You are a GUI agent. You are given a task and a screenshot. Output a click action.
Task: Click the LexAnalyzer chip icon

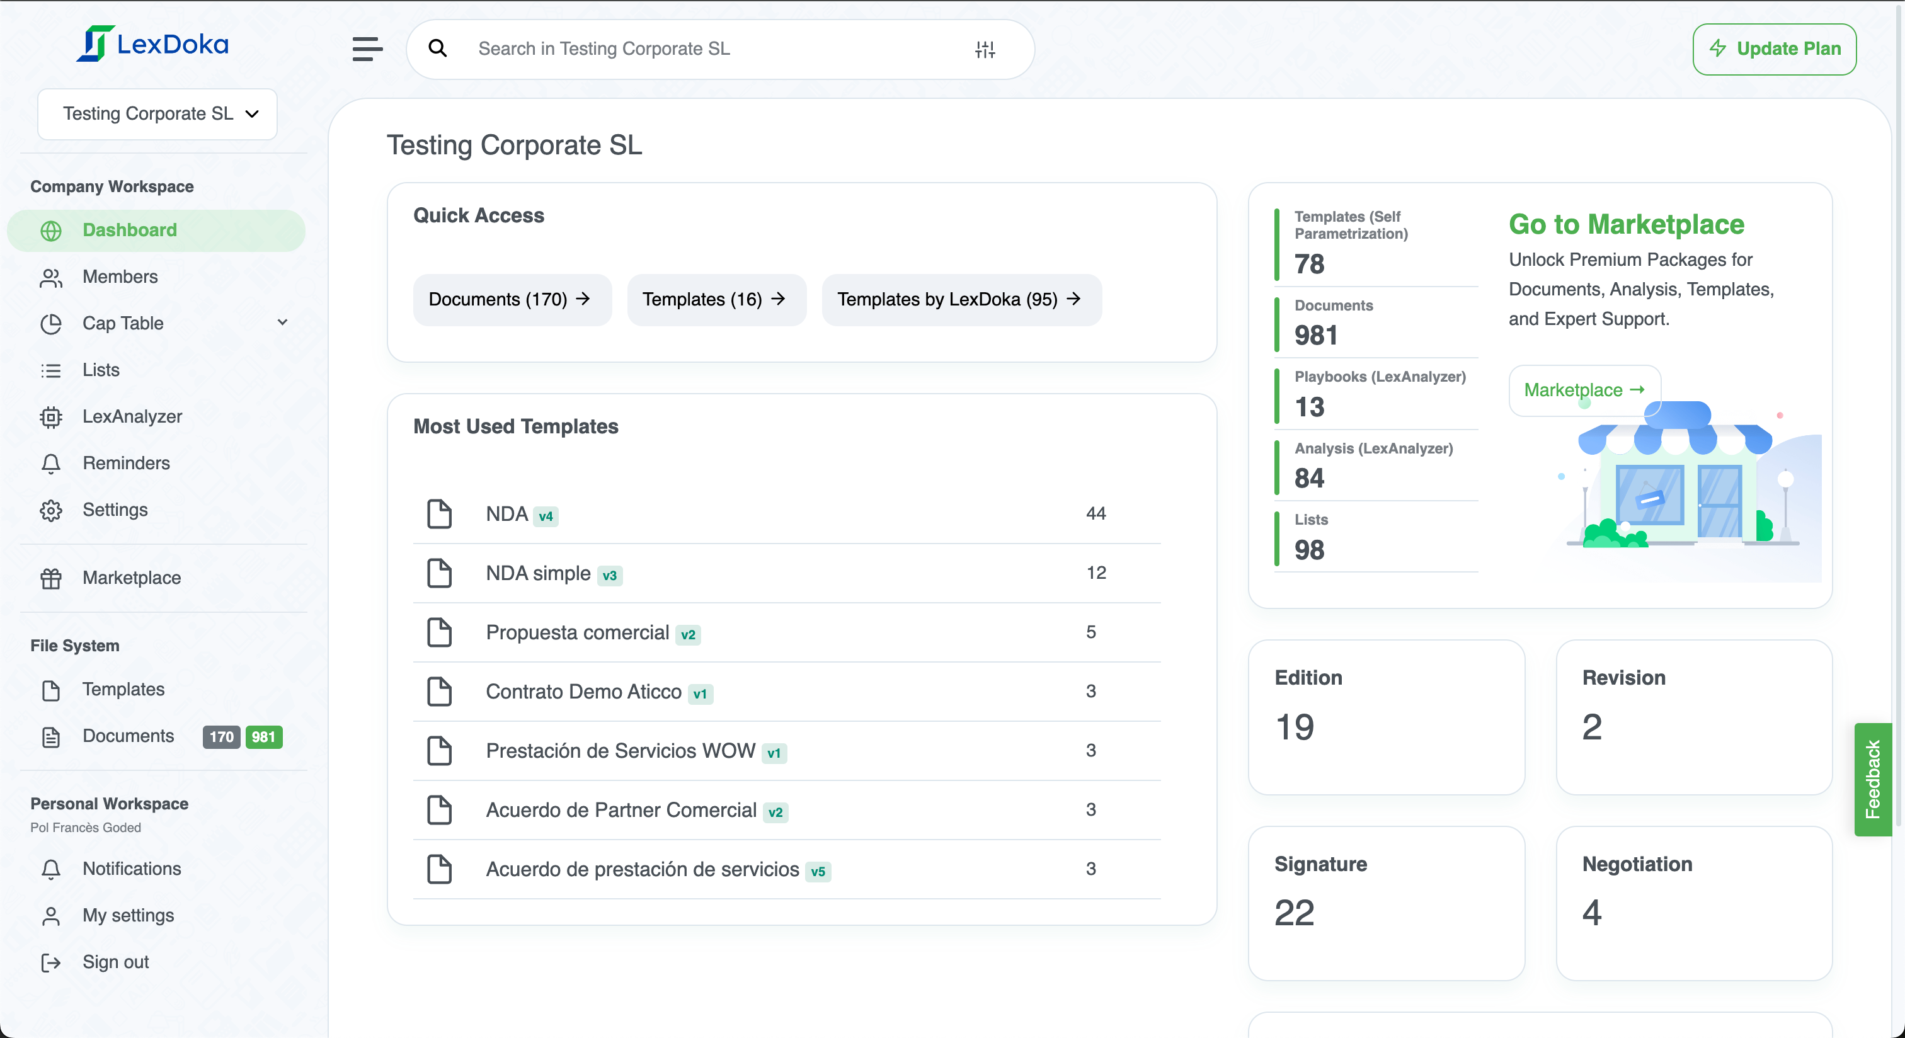coord(51,417)
